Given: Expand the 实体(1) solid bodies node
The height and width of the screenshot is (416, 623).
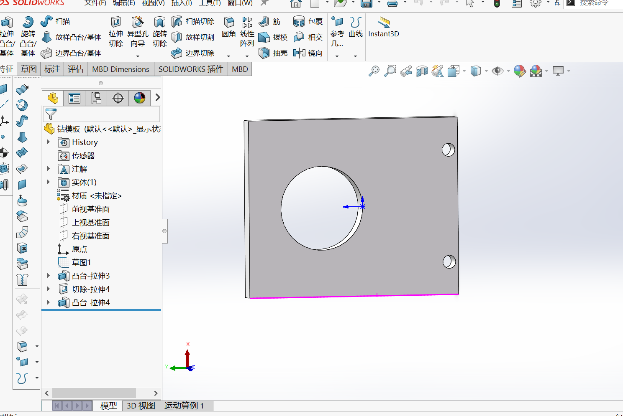Looking at the screenshot, I should coord(49,182).
